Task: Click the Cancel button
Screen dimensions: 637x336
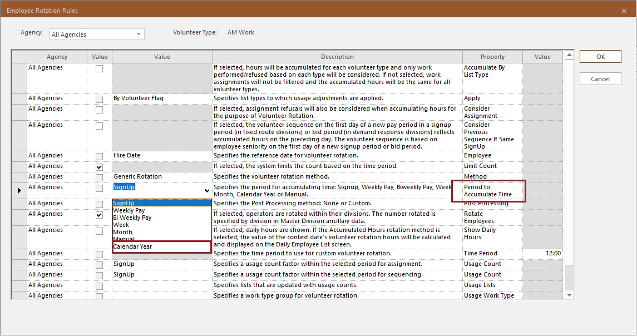Action: click(x=600, y=78)
